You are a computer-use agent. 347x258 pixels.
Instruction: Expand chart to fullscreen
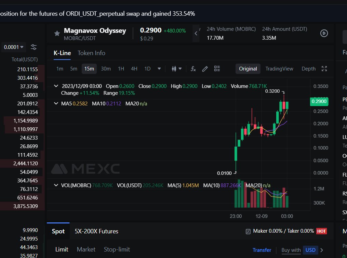click(x=324, y=69)
